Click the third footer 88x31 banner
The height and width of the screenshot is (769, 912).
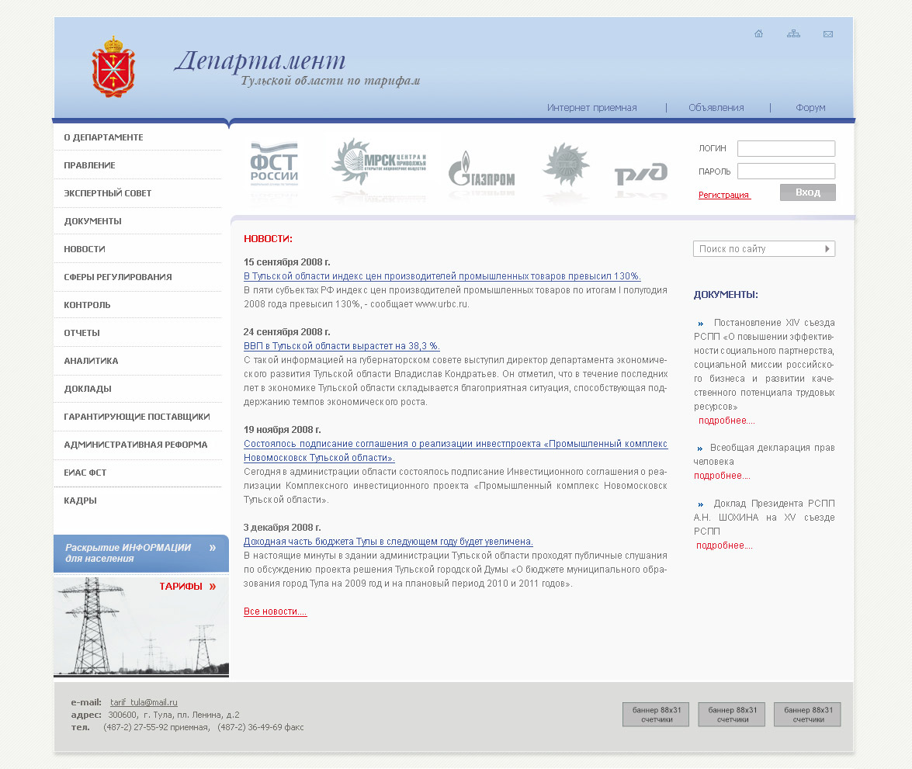[807, 715]
